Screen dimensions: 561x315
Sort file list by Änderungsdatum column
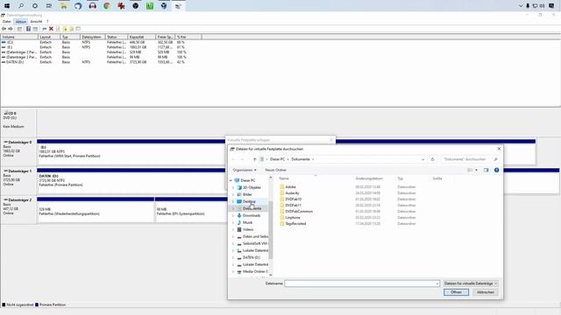(x=369, y=178)
